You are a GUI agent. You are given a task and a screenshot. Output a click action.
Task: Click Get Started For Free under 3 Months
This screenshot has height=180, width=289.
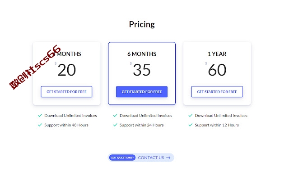point(66,92)
